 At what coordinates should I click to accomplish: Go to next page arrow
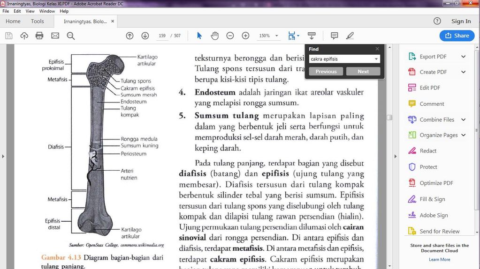tap(145, 36)
